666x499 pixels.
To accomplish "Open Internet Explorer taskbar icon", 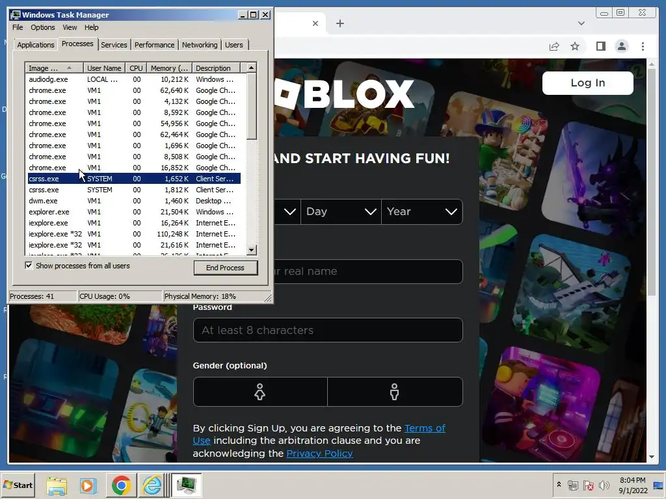I will tap(152, 485).
